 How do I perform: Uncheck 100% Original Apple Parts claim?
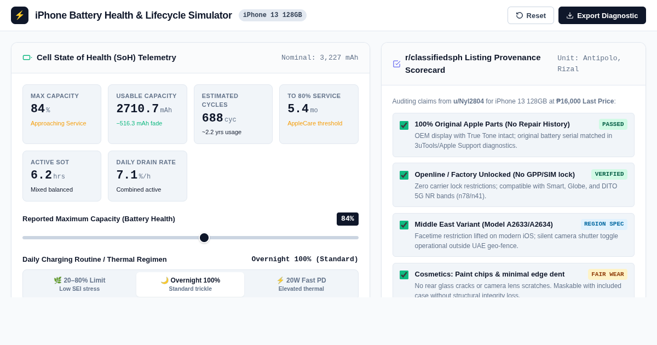click(404, 125)
